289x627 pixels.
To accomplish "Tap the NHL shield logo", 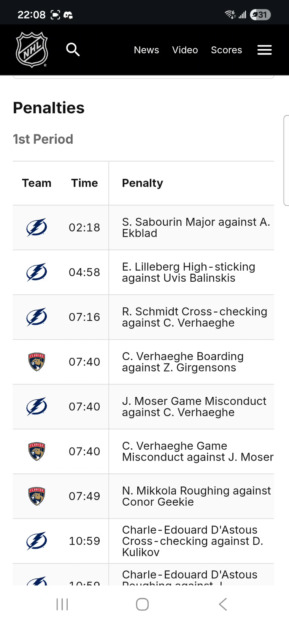I will click(32, 50).
